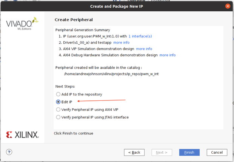Click the Xilinx logo
This screenshot has height=162, width=234.
(22, 134)
